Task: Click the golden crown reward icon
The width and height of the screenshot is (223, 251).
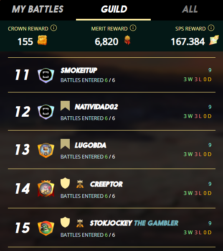Action: [x=42, y=40]
